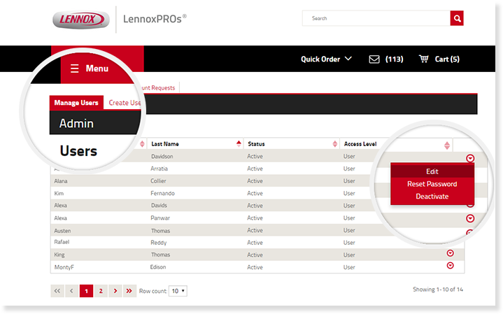This screenshot has width=503, height=314.
Task: Go to previous page arrow
Action: (x=71, y=291)
